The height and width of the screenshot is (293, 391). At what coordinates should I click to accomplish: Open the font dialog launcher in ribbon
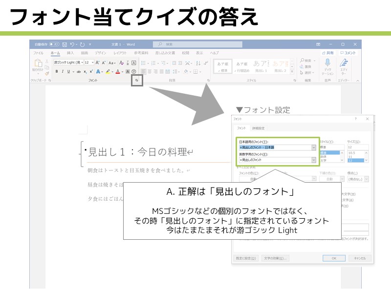point(137,81)
